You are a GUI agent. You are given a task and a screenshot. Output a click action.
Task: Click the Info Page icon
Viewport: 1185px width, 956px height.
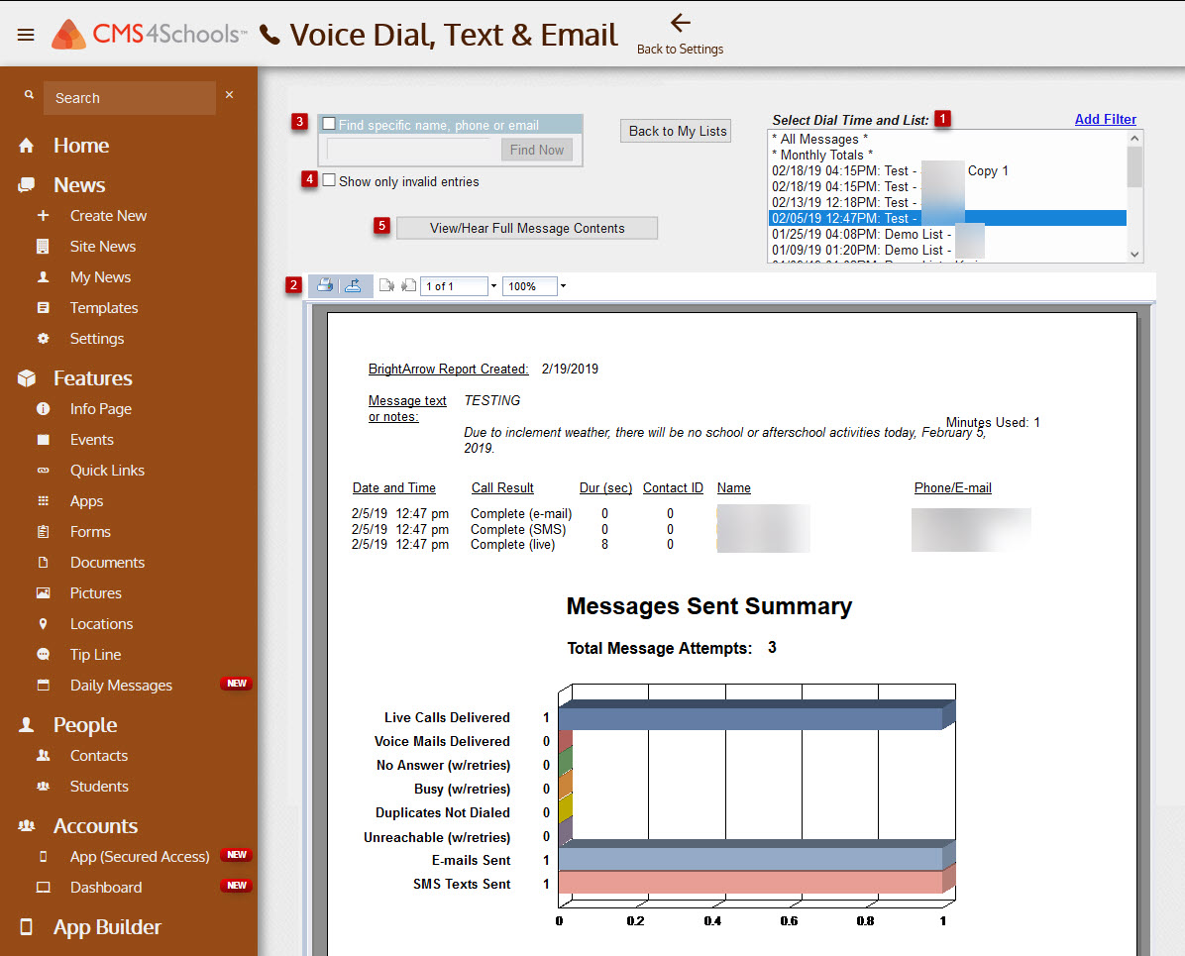(x=43, y=409)
